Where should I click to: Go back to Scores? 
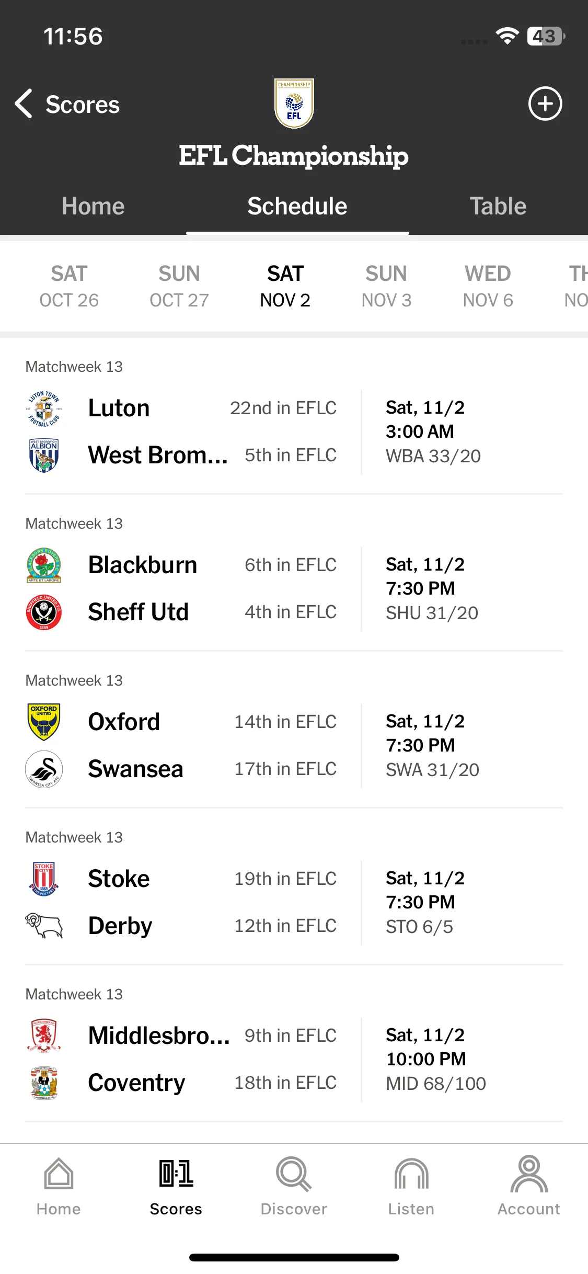pos(67,104)
